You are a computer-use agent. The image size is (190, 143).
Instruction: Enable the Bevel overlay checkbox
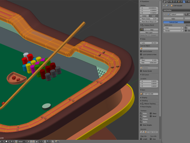pos(151,116)
